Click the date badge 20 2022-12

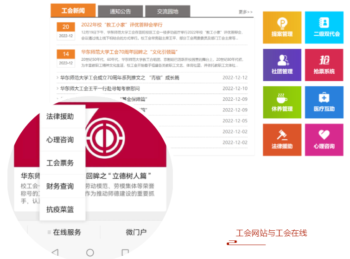click(x=66, y=31)
